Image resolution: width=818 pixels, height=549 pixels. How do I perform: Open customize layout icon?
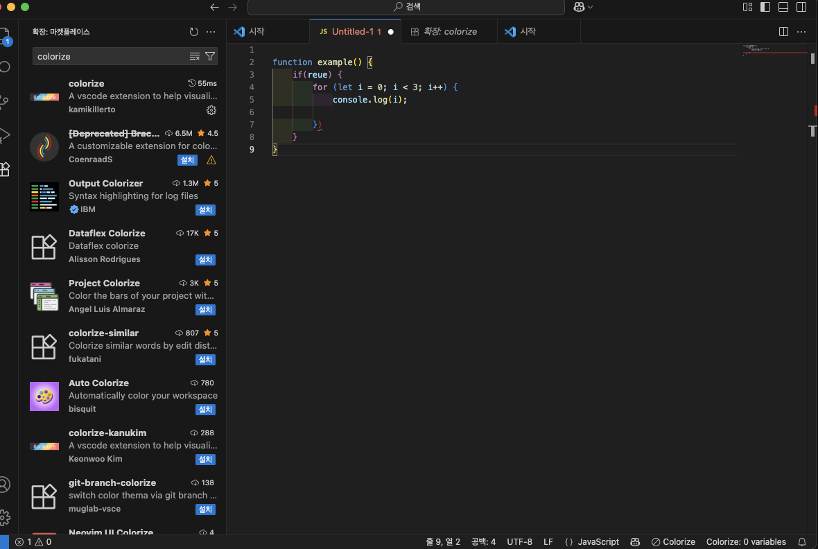(x=747, y=7)
